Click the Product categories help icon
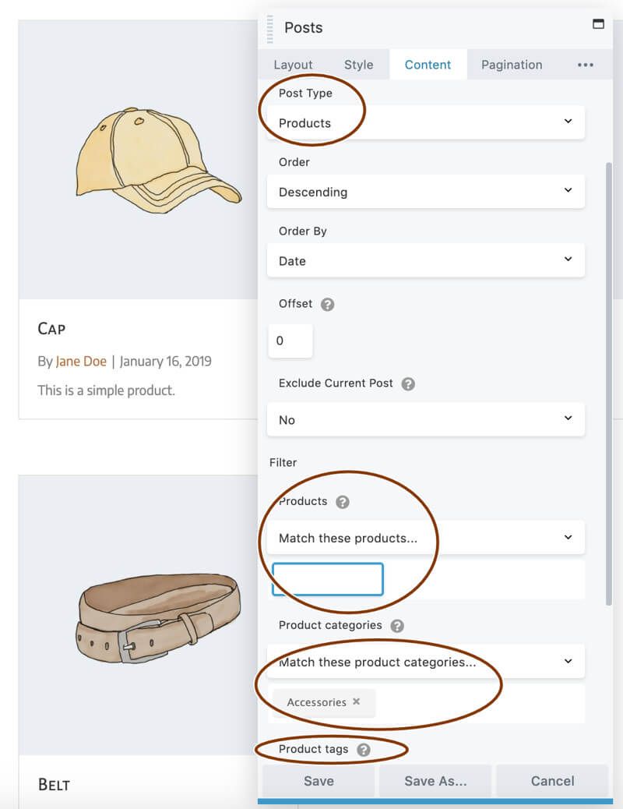This screenshot has height=809, width=623. tap(399, 625)
